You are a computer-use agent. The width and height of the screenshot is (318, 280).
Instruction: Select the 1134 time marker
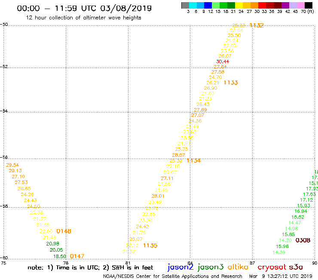194,161
